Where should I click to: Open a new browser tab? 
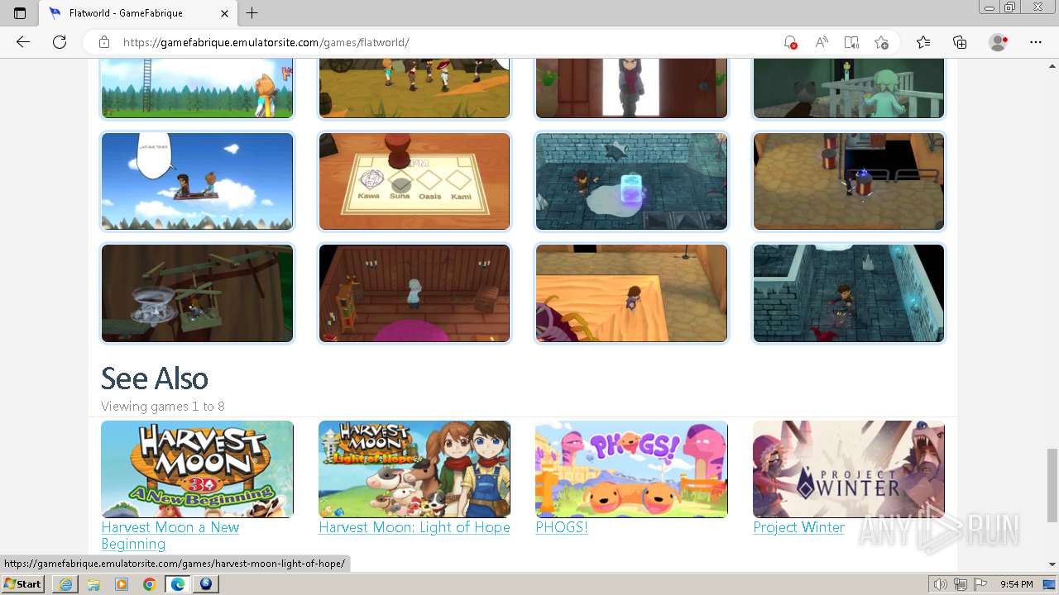tap(252, 13)
